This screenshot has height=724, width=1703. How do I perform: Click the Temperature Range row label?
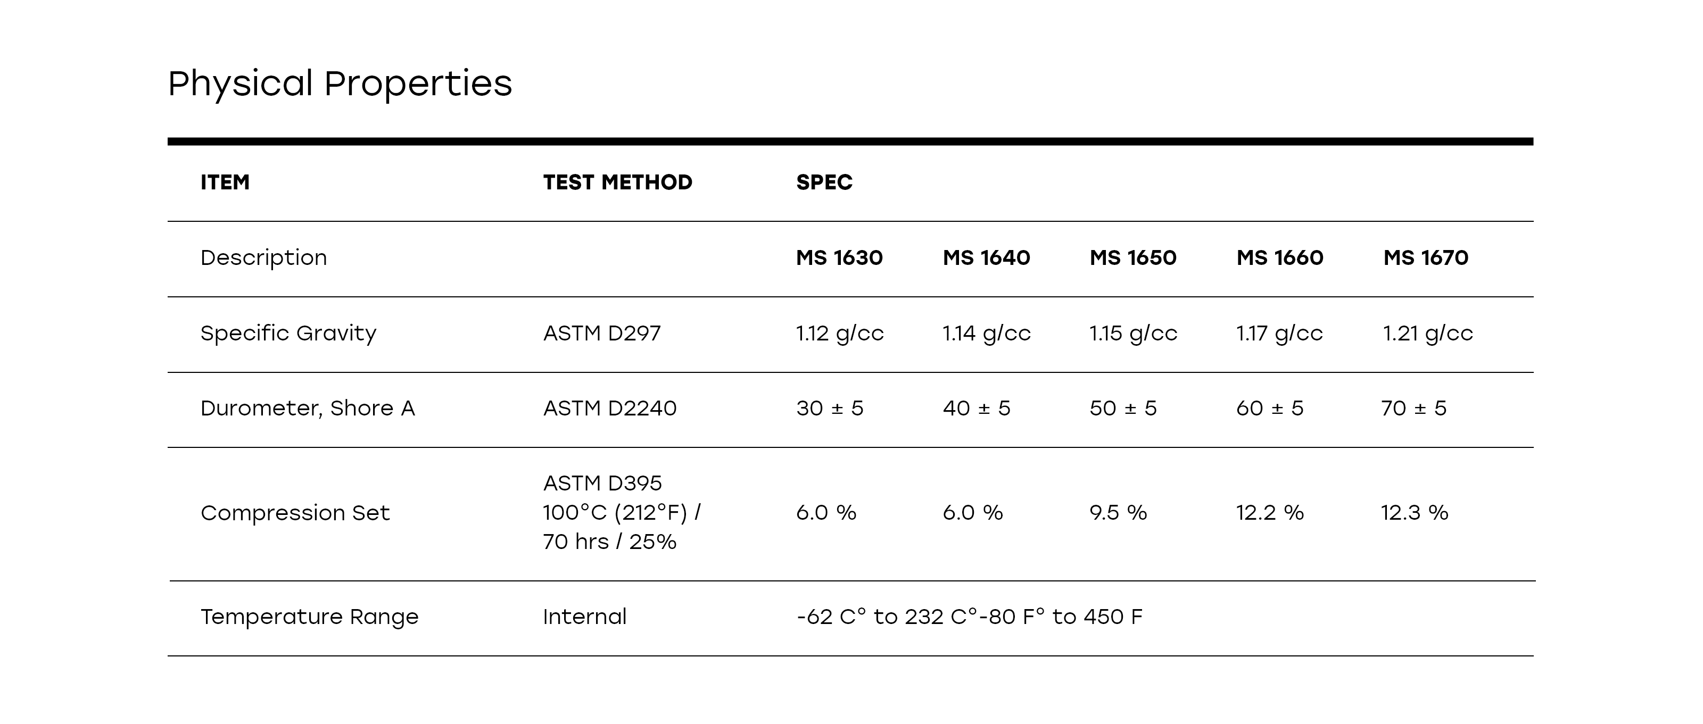click(x=309, y=617)
